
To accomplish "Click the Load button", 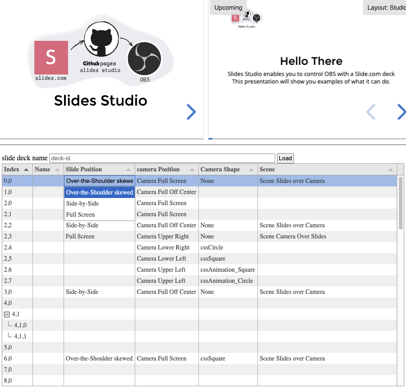I will tap(285, 158).
